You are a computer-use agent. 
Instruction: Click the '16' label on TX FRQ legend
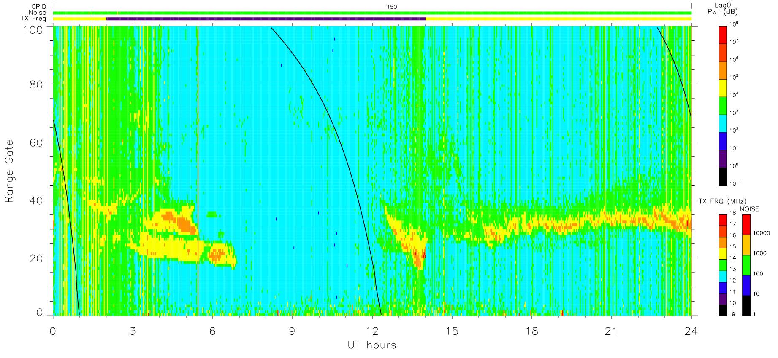coord(732,235)
